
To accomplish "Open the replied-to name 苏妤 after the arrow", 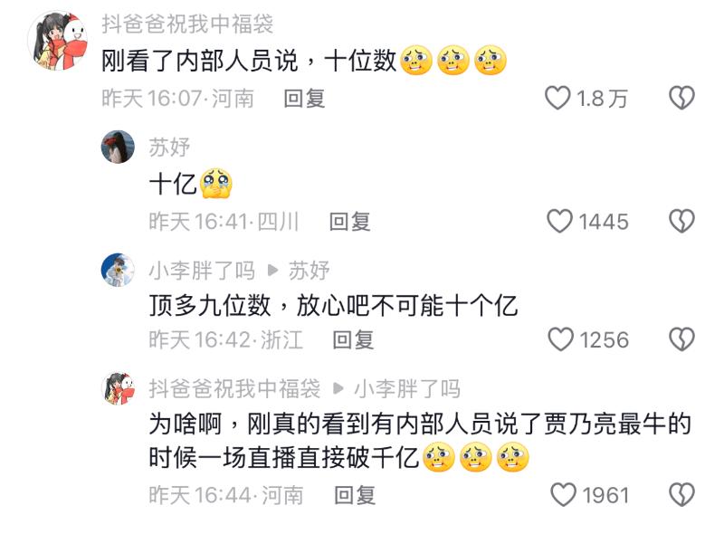I will (309, 271).
